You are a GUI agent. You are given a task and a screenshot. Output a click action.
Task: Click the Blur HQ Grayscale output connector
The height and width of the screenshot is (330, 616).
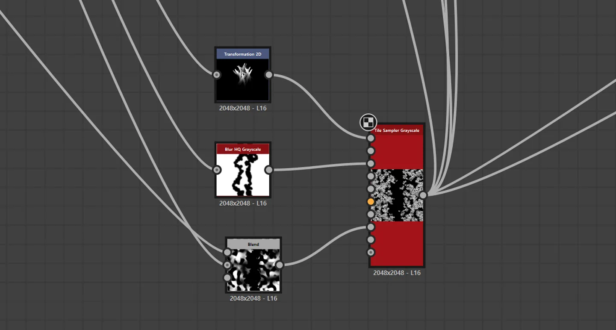click(268, 170)
